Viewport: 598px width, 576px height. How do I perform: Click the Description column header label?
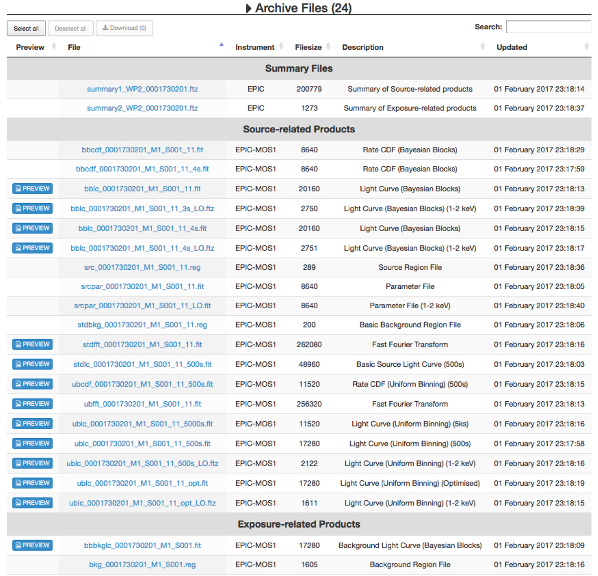coord(363,47)
